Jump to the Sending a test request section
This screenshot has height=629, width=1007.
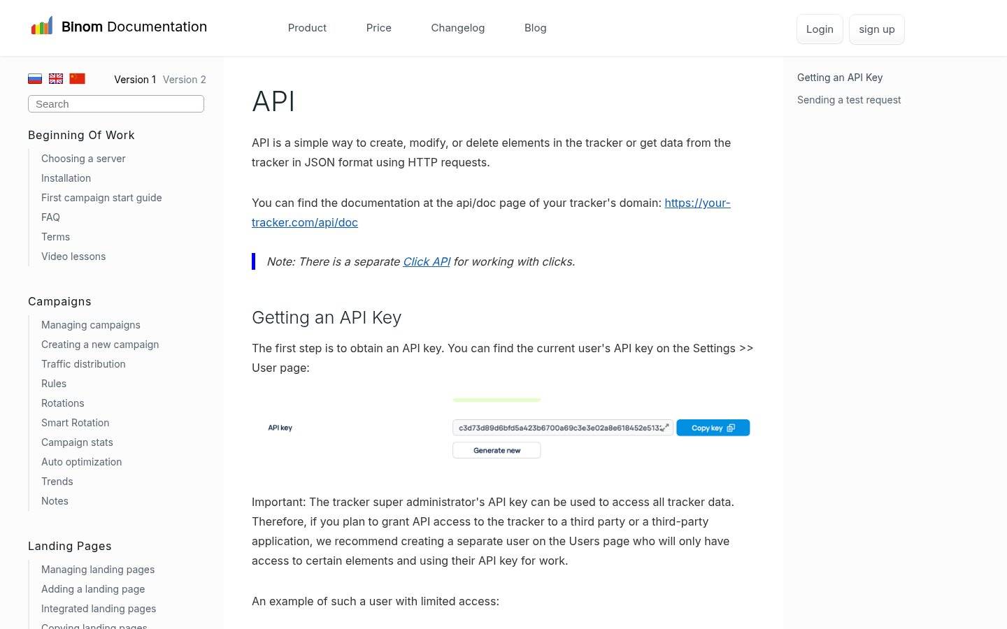849,100
